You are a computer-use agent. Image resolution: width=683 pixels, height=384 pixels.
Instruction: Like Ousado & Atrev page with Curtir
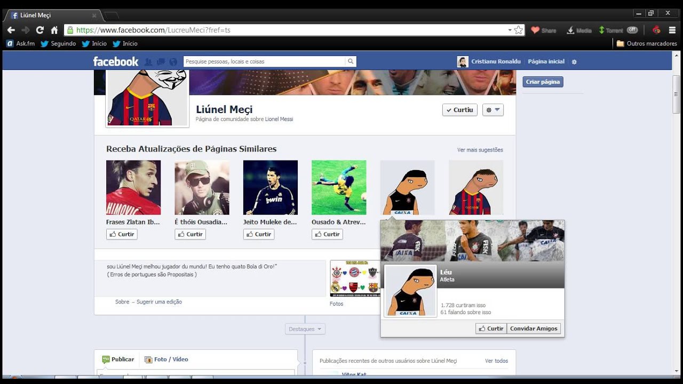pos(327,234)
